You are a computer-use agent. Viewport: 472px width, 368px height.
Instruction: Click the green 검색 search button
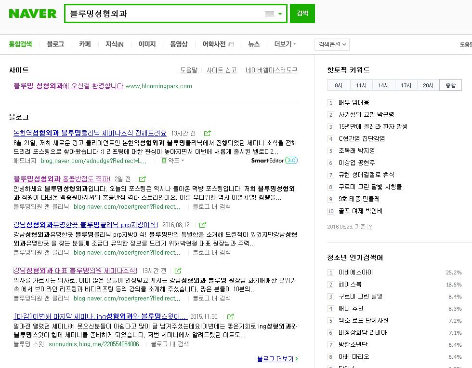[302, 13]
